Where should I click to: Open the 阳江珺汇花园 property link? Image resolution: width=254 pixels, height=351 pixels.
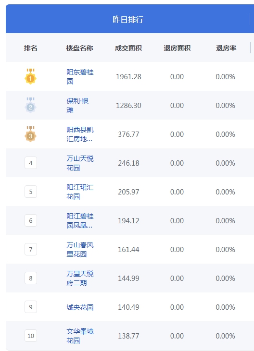coord(80,192)
